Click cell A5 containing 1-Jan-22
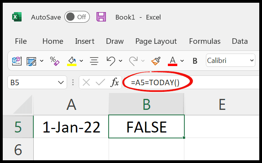The width and height of the screenshot is (262, 163). pos(71,127)
